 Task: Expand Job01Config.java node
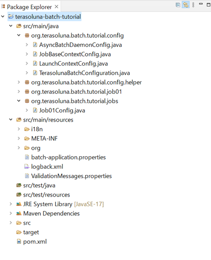(x=27, y=110)
